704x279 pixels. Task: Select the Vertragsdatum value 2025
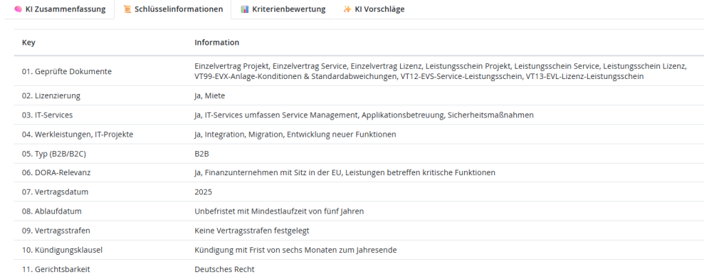pyautogui.click(x=203, y=192)
